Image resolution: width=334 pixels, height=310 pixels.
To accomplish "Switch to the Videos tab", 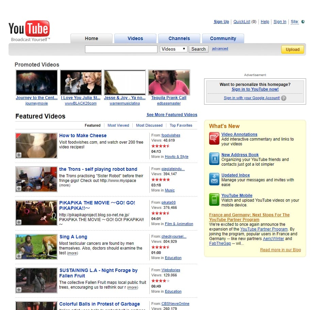I will click(x=135, y=38).
